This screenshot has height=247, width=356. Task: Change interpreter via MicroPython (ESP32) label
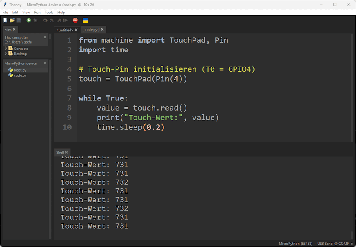click(296, 243)
